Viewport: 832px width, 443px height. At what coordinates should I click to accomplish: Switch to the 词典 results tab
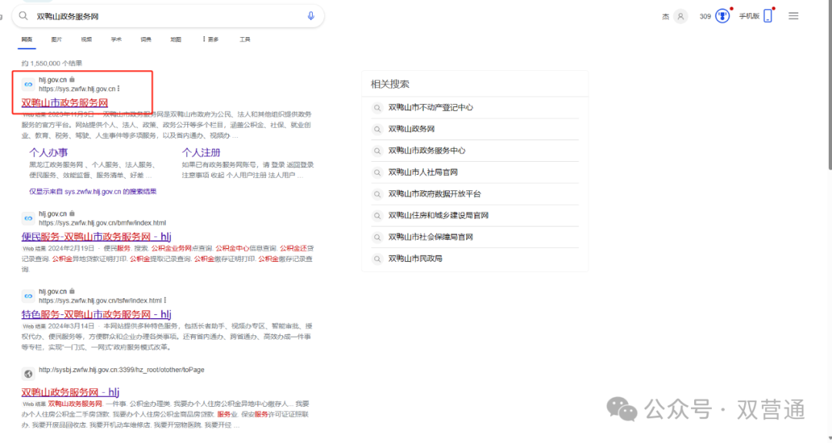click(146, 39)
